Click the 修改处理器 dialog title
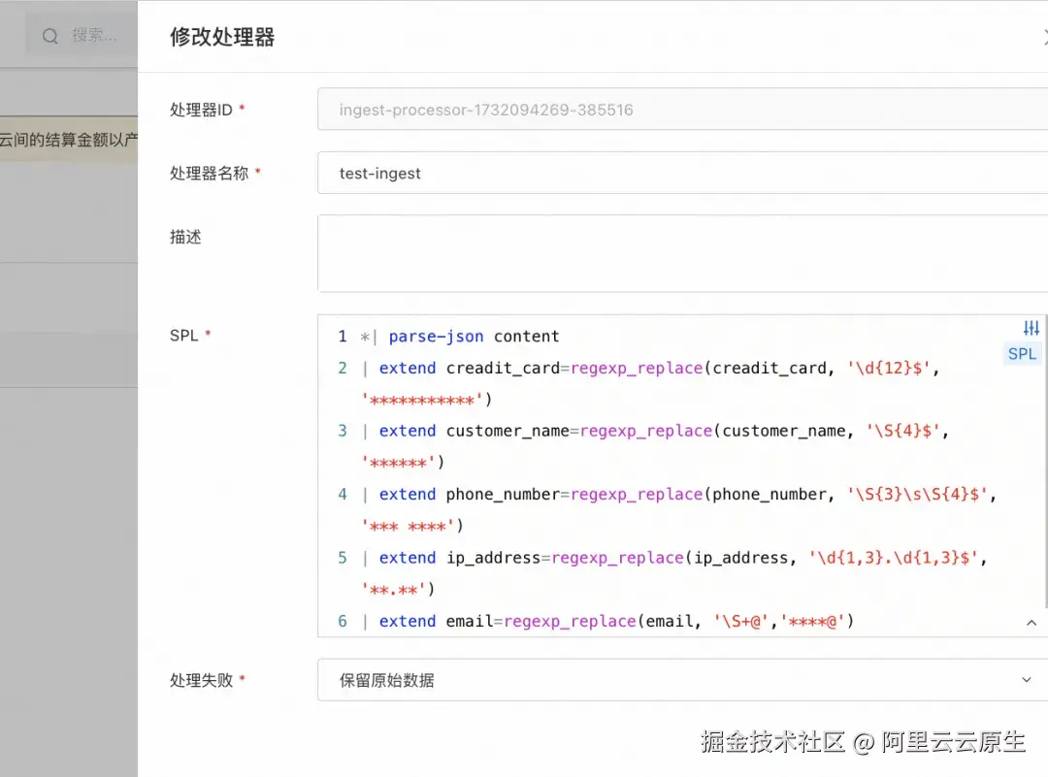This screenshot has width=1048, height=777. tap(222, 37)
